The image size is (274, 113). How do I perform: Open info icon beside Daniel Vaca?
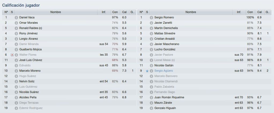tap(16, 18)
